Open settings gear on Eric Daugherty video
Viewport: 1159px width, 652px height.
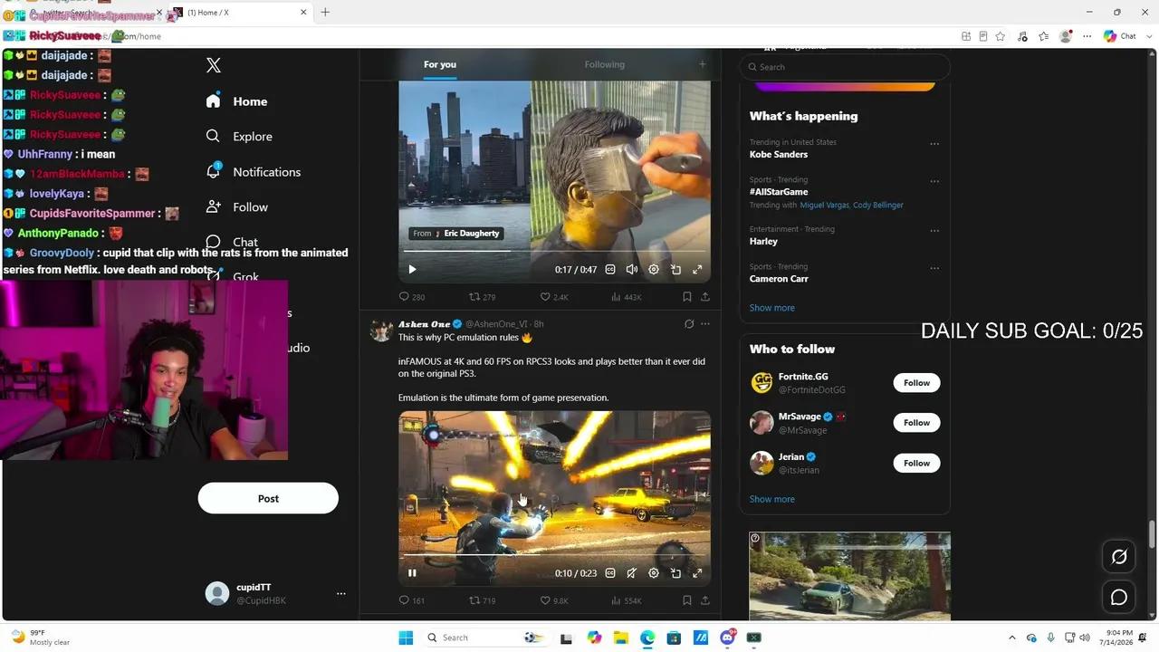tap(654, 269)
